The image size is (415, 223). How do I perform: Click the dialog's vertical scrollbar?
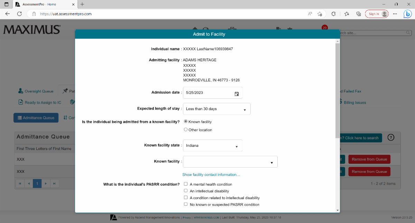coord(337,90)
